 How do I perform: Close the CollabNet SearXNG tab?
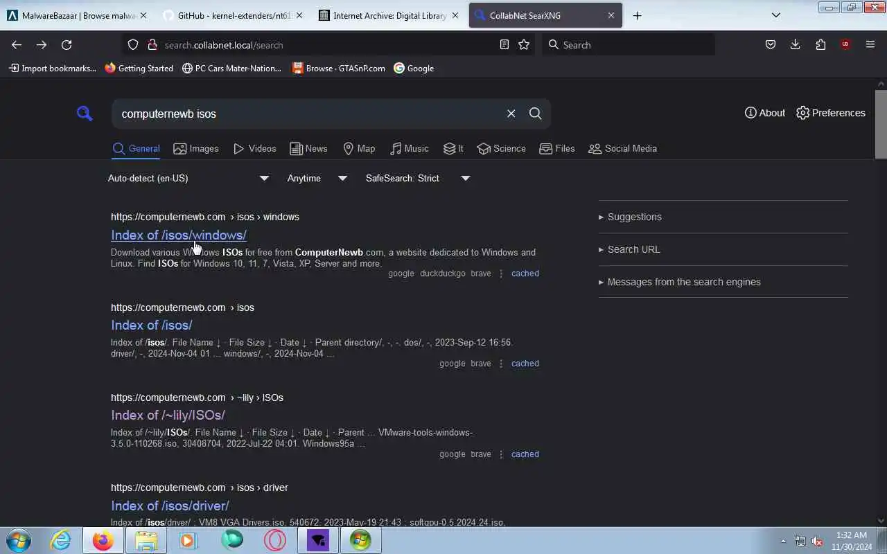(611, 15)
